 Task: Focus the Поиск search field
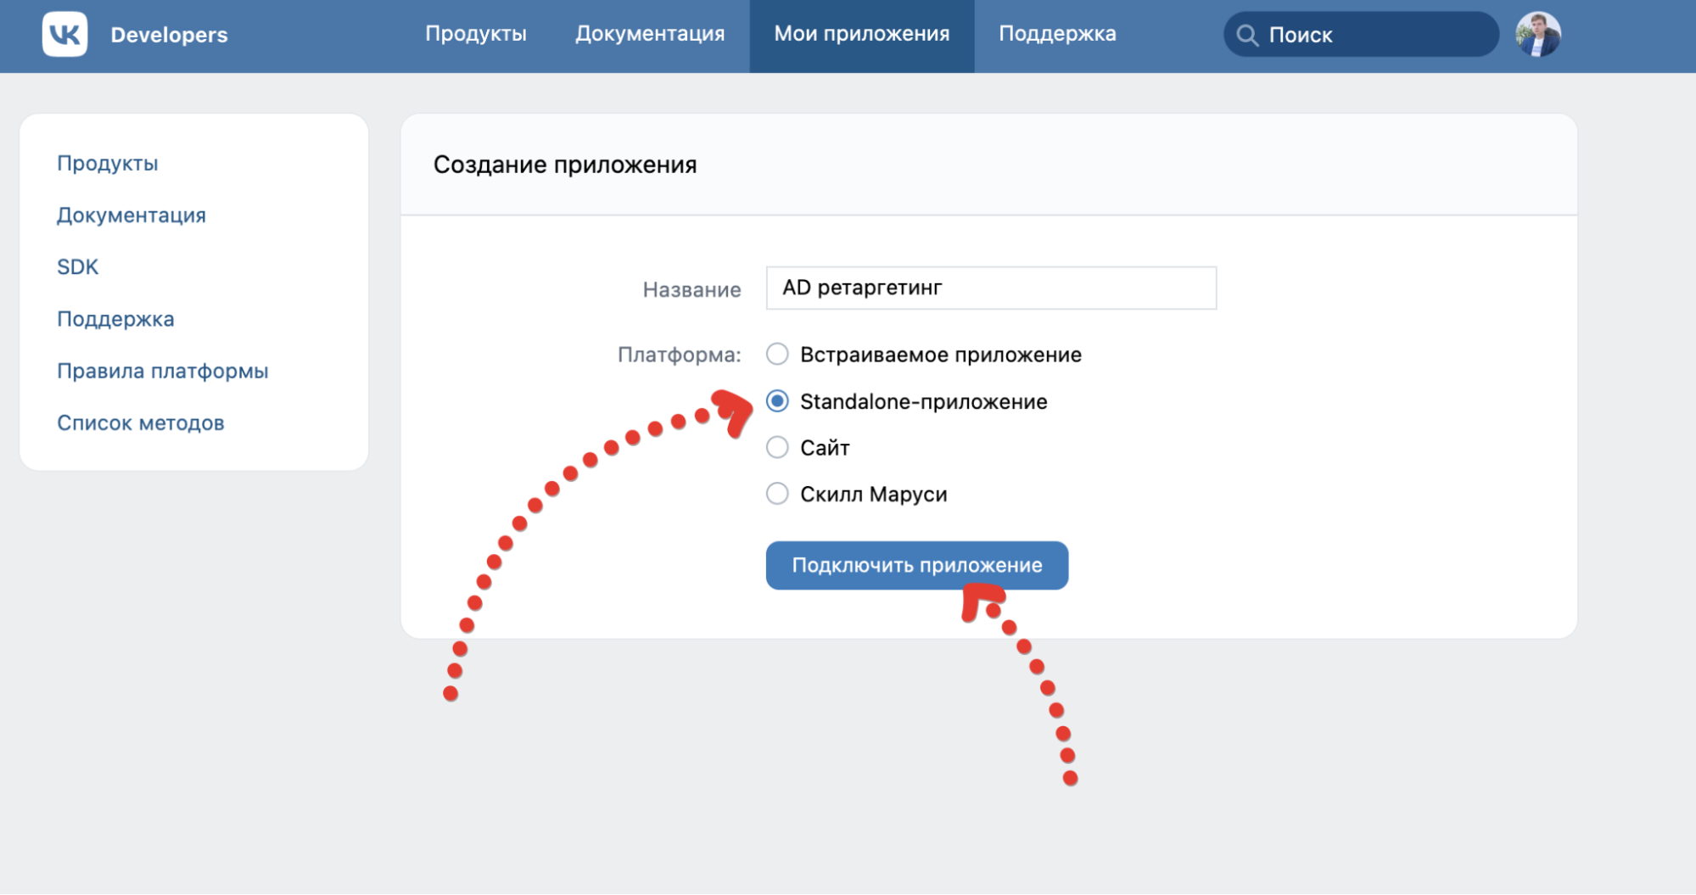(1361, 35)
